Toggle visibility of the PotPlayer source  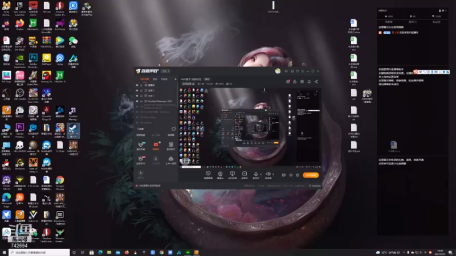pos(137,112)
